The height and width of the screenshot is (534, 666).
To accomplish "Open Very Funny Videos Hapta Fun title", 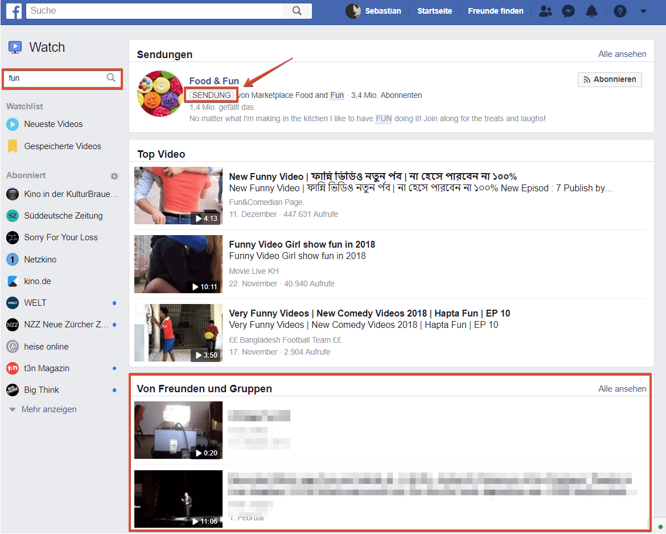I will [369, 313].
